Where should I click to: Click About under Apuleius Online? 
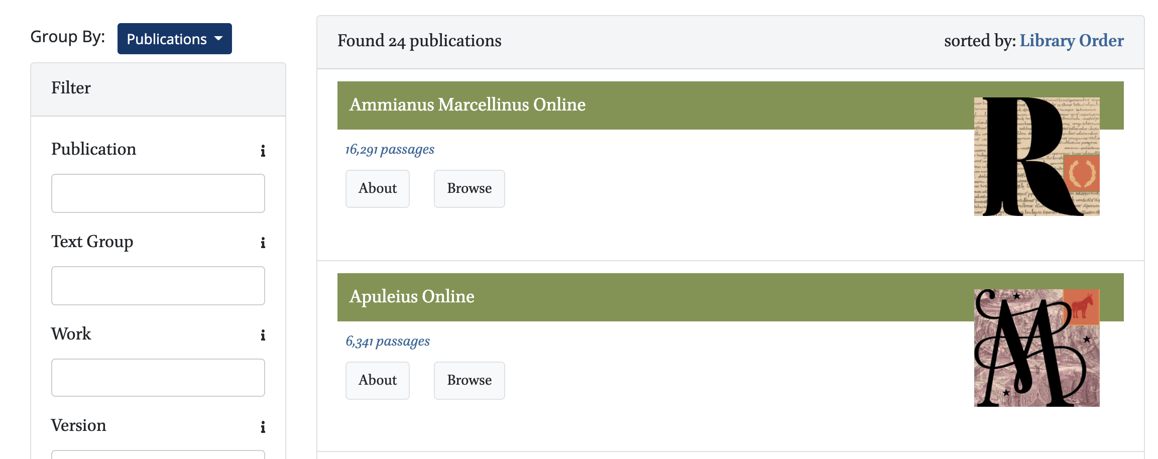(377, 380)
